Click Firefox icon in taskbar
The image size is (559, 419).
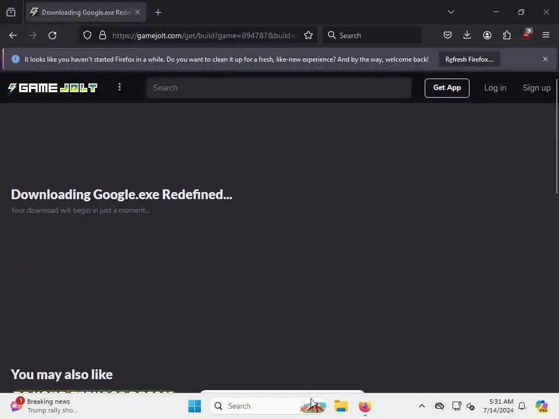coord(365,406)
